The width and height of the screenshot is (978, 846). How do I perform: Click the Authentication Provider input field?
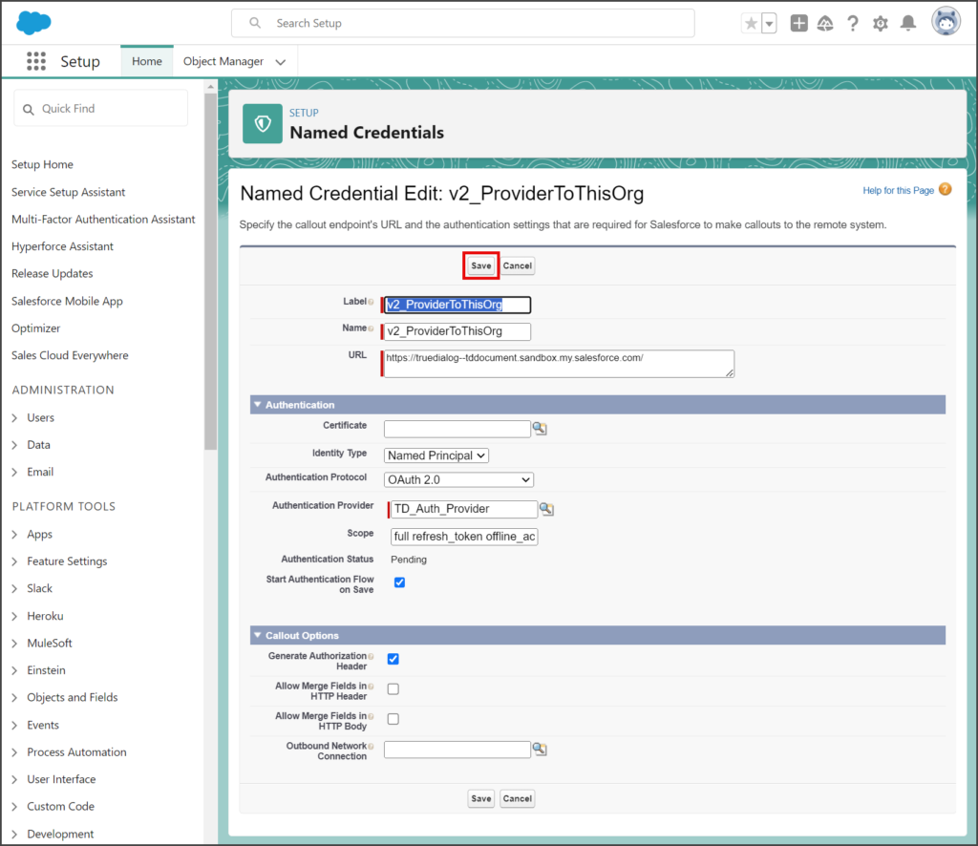(464, 509)
